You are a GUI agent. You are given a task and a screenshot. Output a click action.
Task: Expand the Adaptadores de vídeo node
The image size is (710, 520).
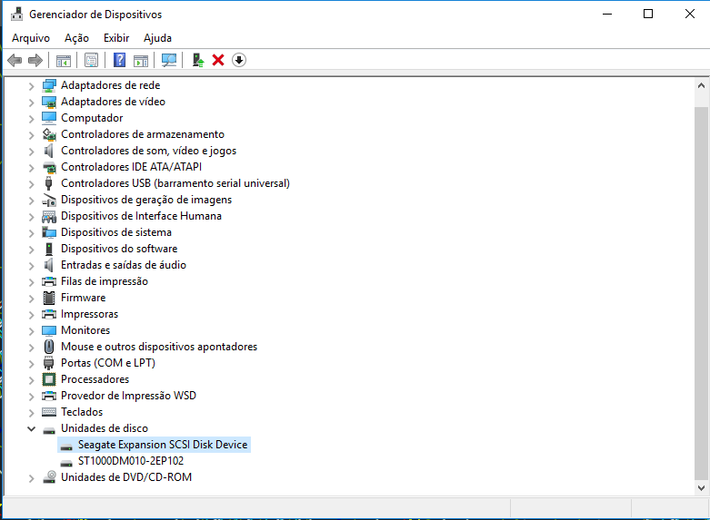(31, 103)
